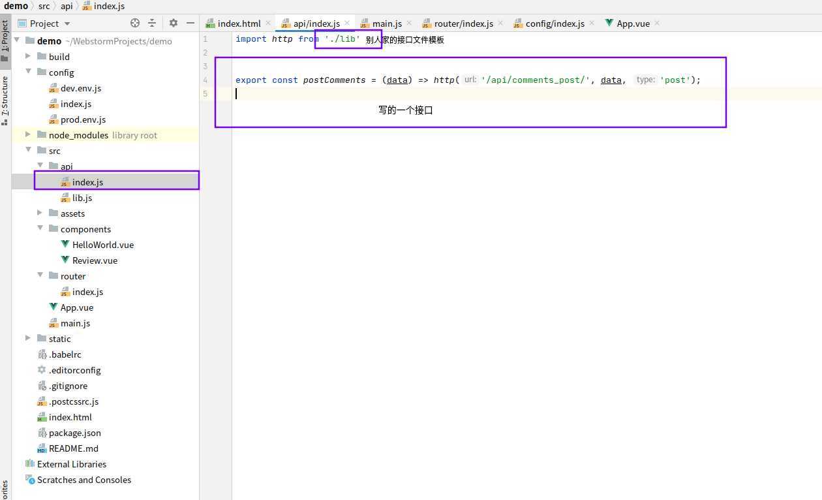The height and width of the screenshot is (500, 822).
Task: Select lib.js in api folder
Action: 82,198
